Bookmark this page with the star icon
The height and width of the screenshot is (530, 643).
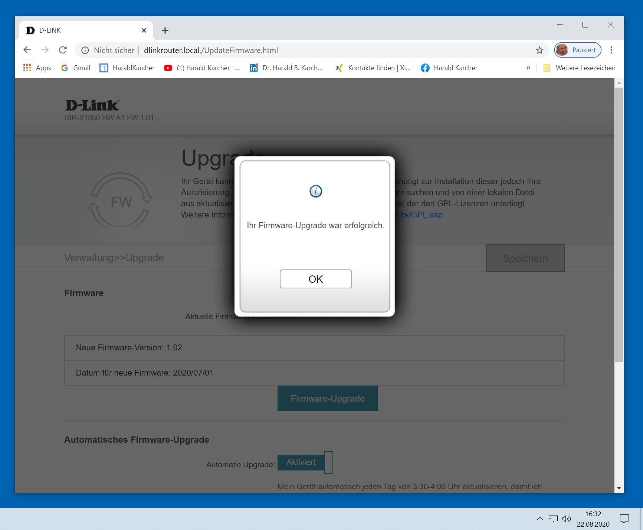[x=539, y=50]
